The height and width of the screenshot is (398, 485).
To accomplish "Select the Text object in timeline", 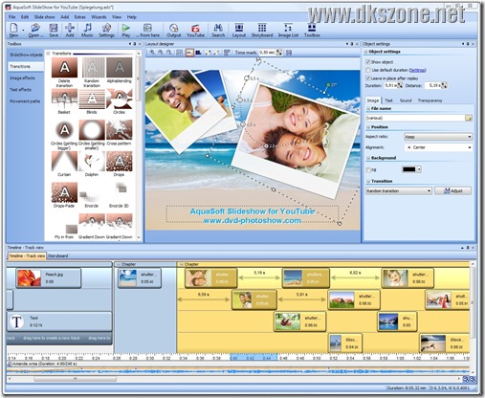I will (x=59, y=321).
